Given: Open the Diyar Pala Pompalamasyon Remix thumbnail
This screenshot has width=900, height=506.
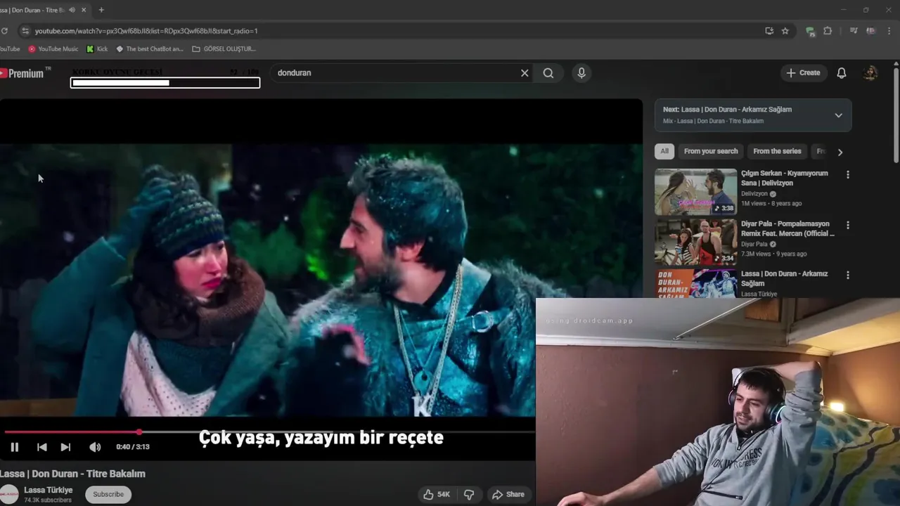Looking at the screenshot, I should [695, 242].
